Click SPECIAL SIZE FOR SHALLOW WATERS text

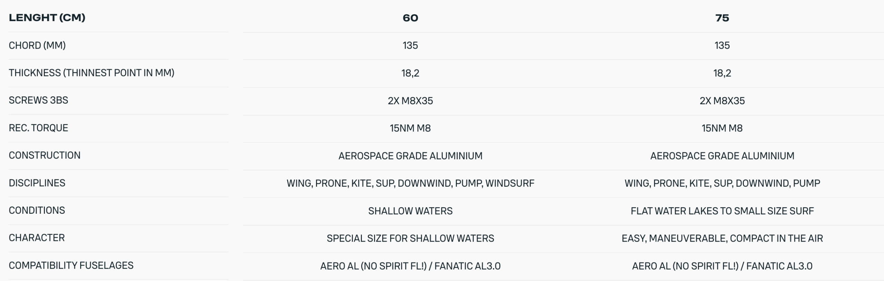click(x=410, y=239)
